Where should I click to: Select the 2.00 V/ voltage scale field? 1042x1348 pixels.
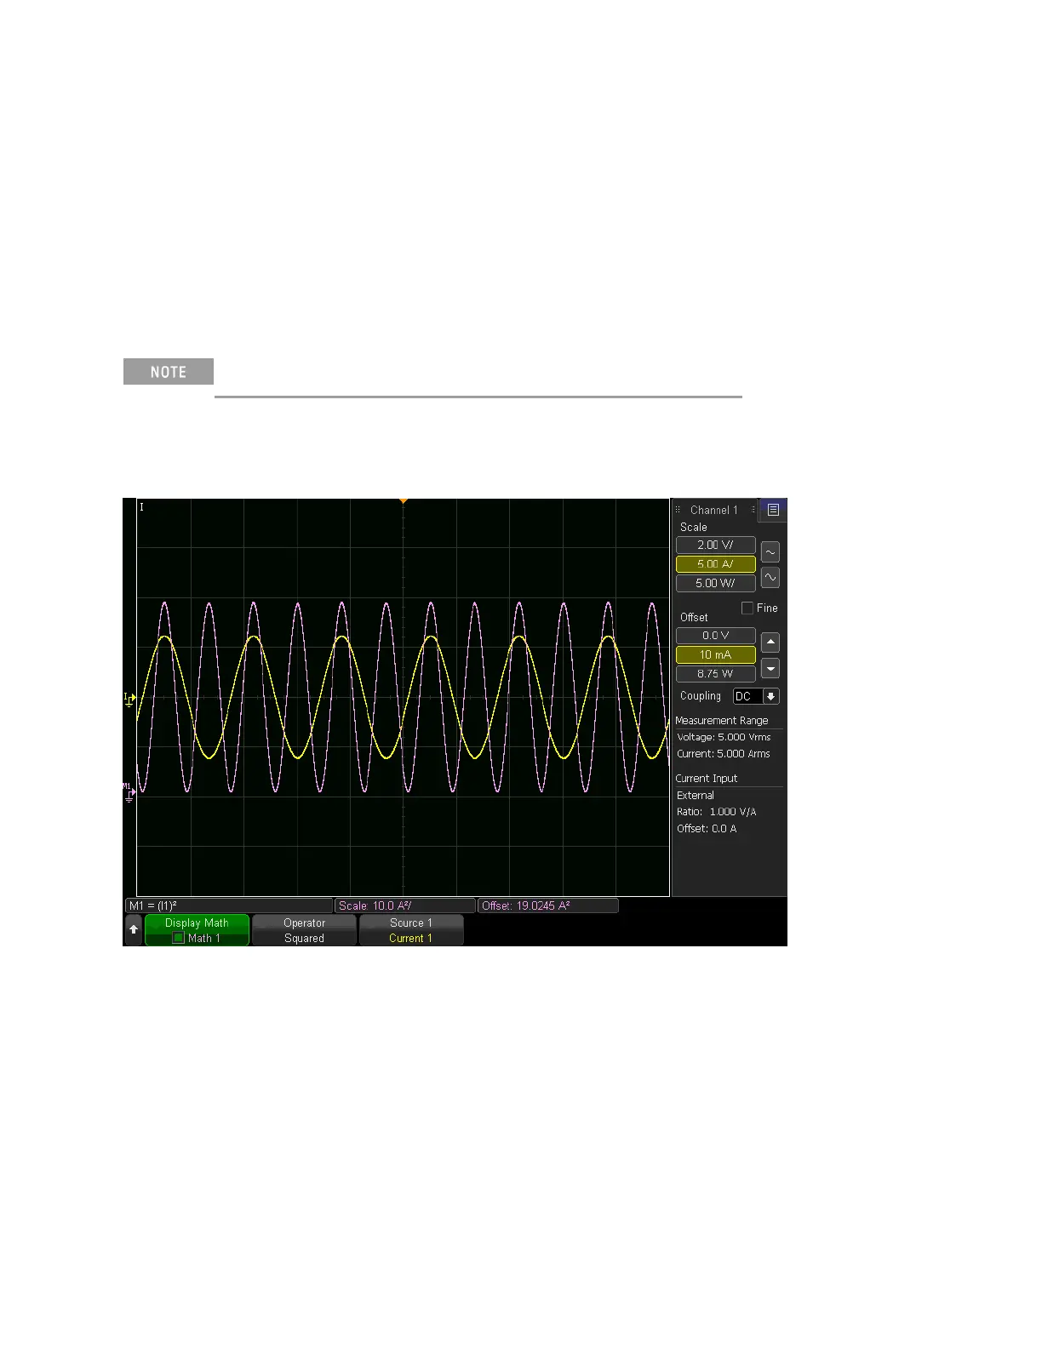pyautogui.click(x=715, y=545)
